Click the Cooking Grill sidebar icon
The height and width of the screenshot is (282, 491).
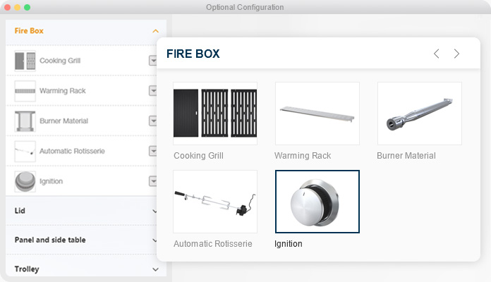coord(25,61)
